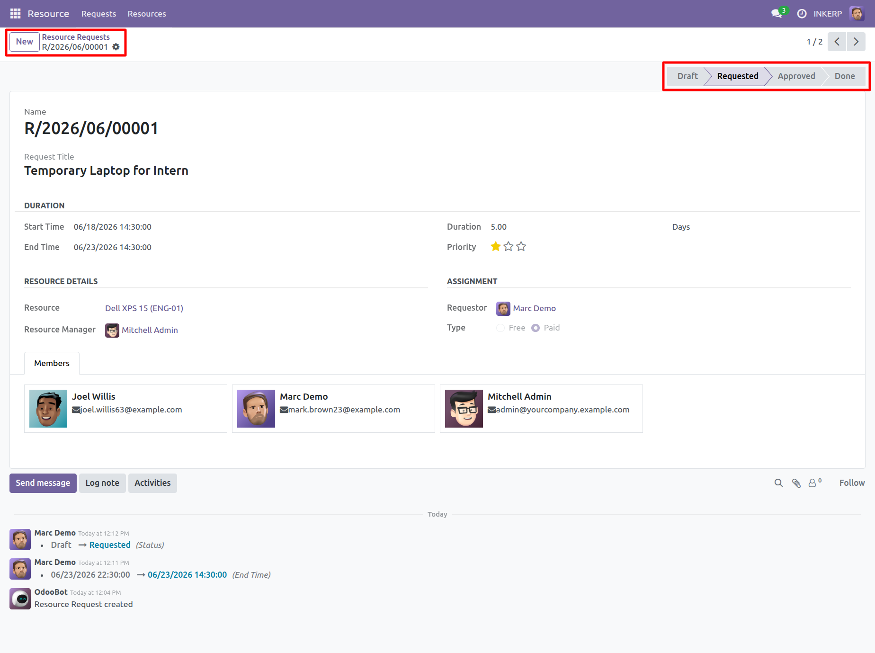Click Log note button
This screenshot has height=653, width=875.
[102, 483]
